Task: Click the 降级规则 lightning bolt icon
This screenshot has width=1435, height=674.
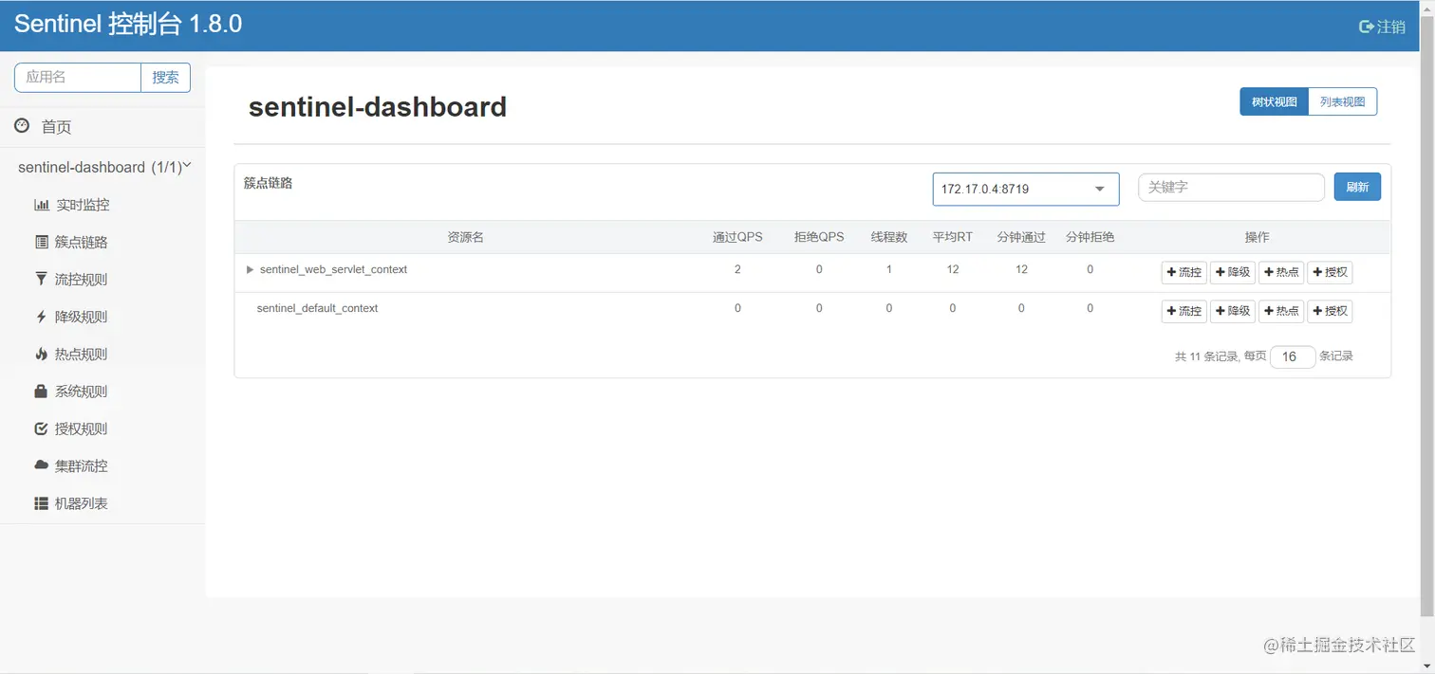Action: (41, 317)
